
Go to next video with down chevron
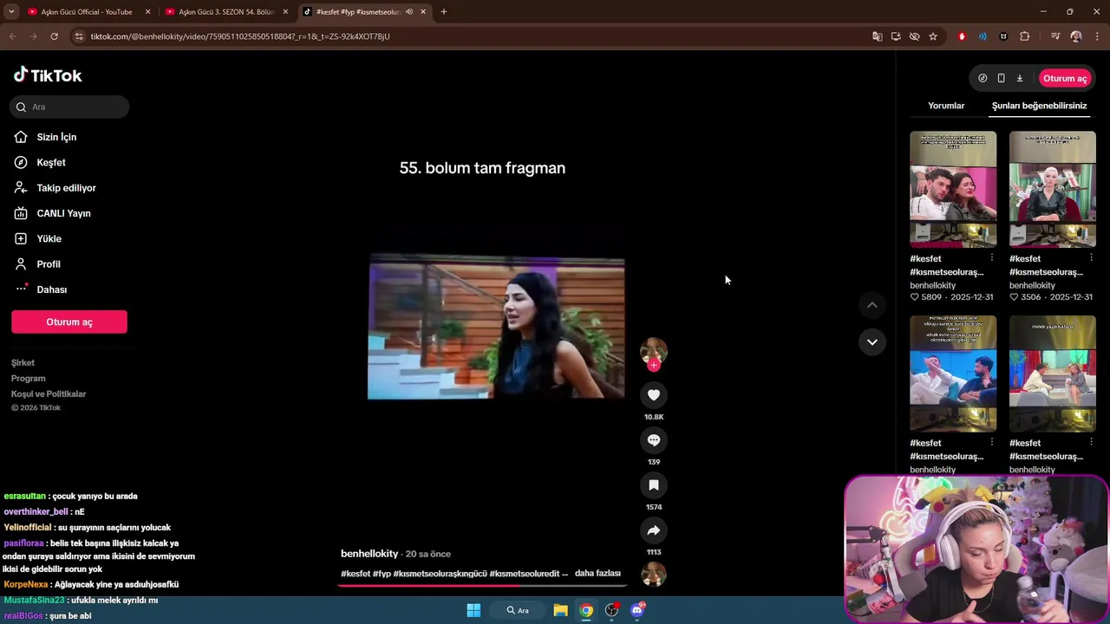click(872, 341)
